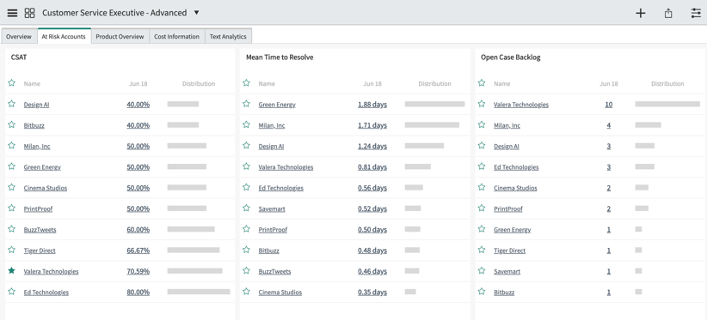Image resolution: width=707 pixels, height=320 pixels.
Task: Open Valera Technologies link in Open Case Backlog
Action: pyautogui.click(x=521, y=105)
